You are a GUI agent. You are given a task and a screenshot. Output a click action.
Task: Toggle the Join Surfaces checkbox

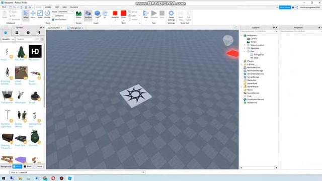(x=53, y=20)
